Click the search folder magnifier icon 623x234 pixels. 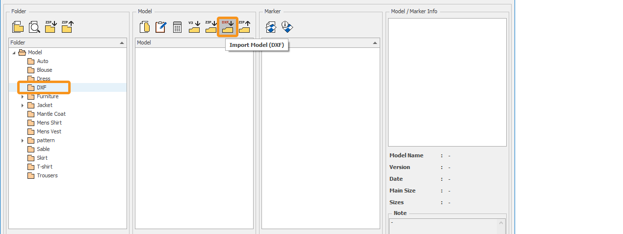coord(34,27)
